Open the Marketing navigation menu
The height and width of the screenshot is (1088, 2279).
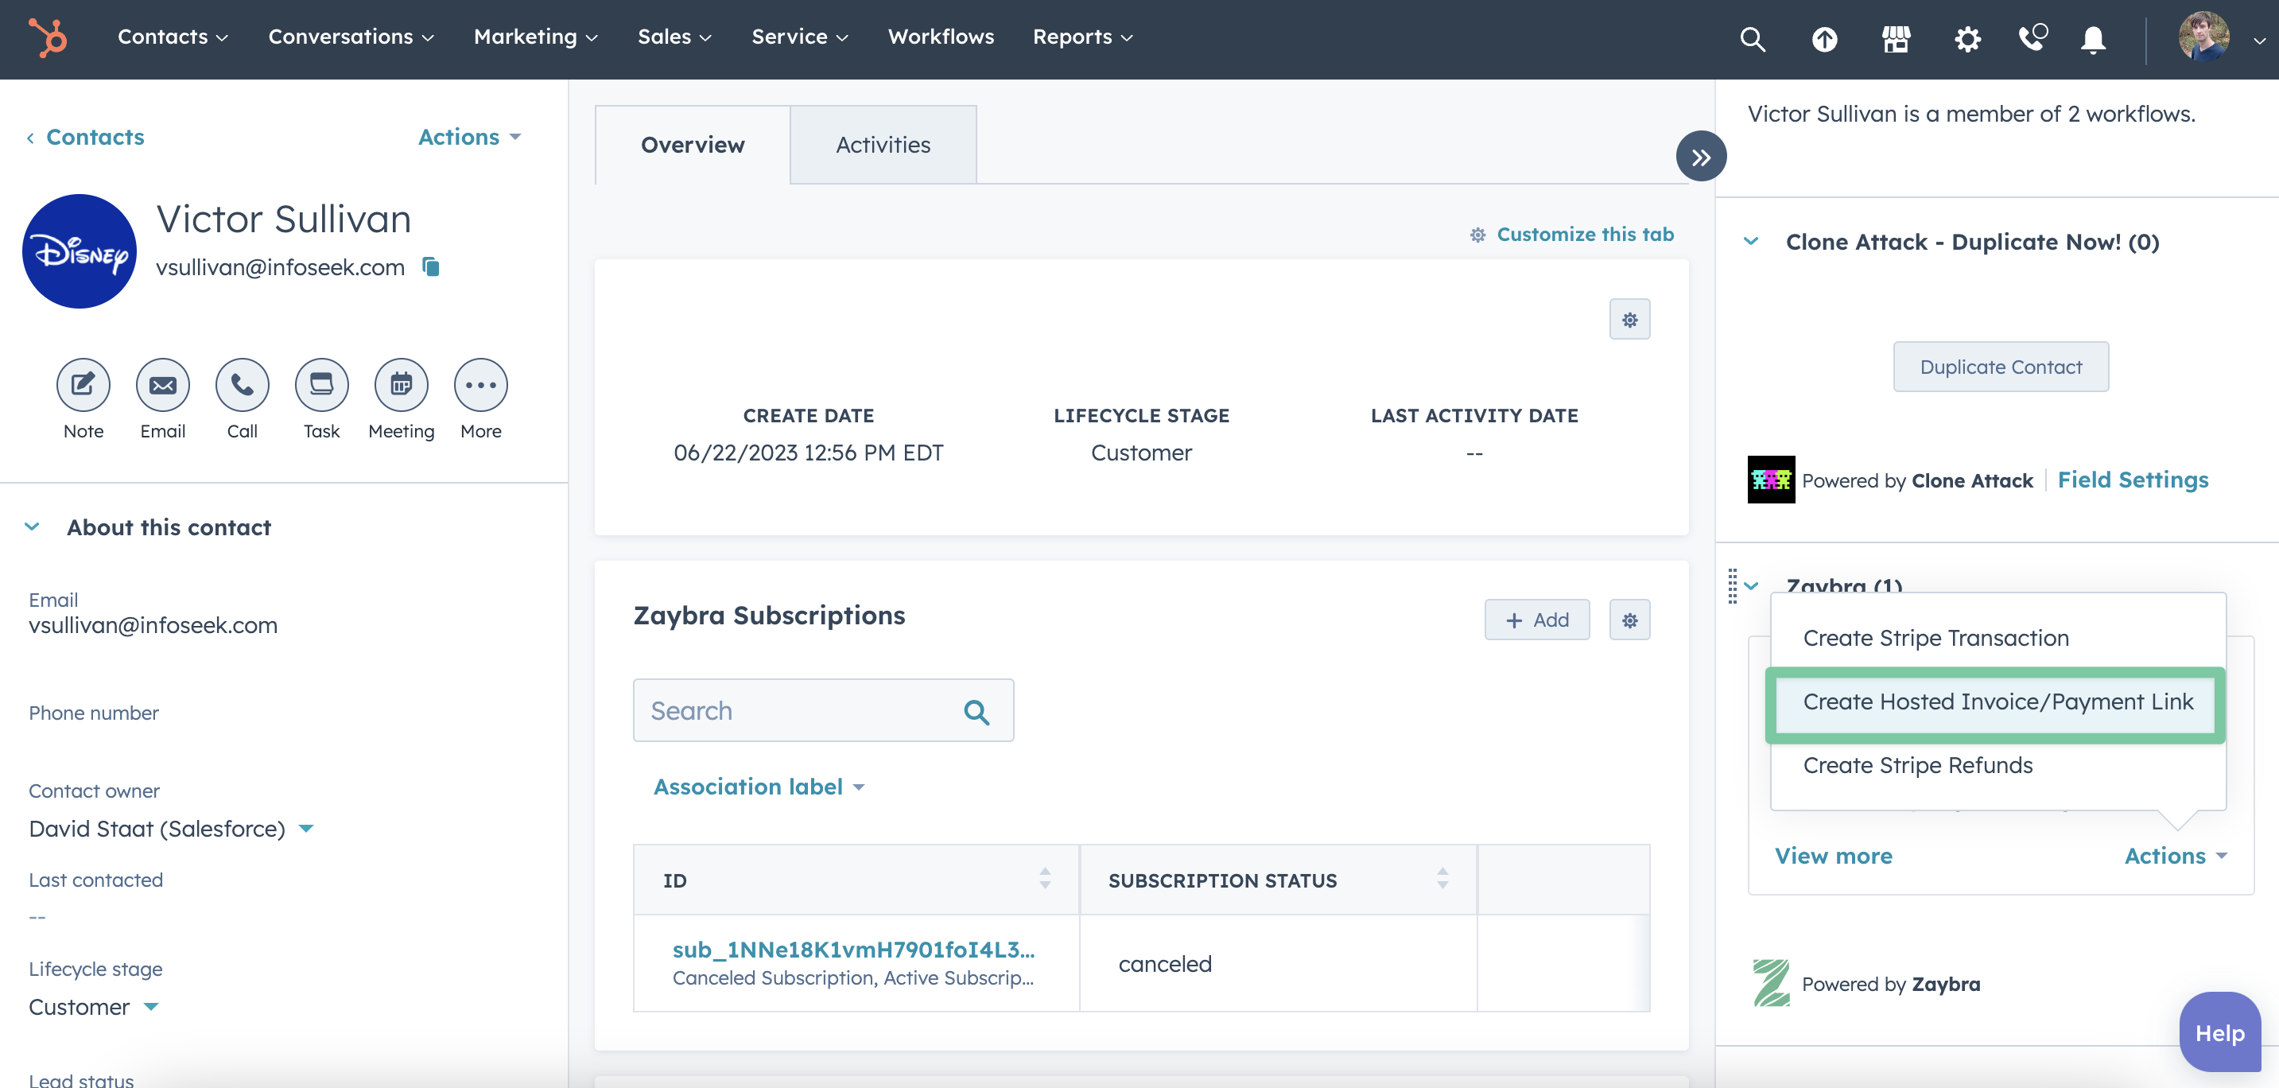535,37
